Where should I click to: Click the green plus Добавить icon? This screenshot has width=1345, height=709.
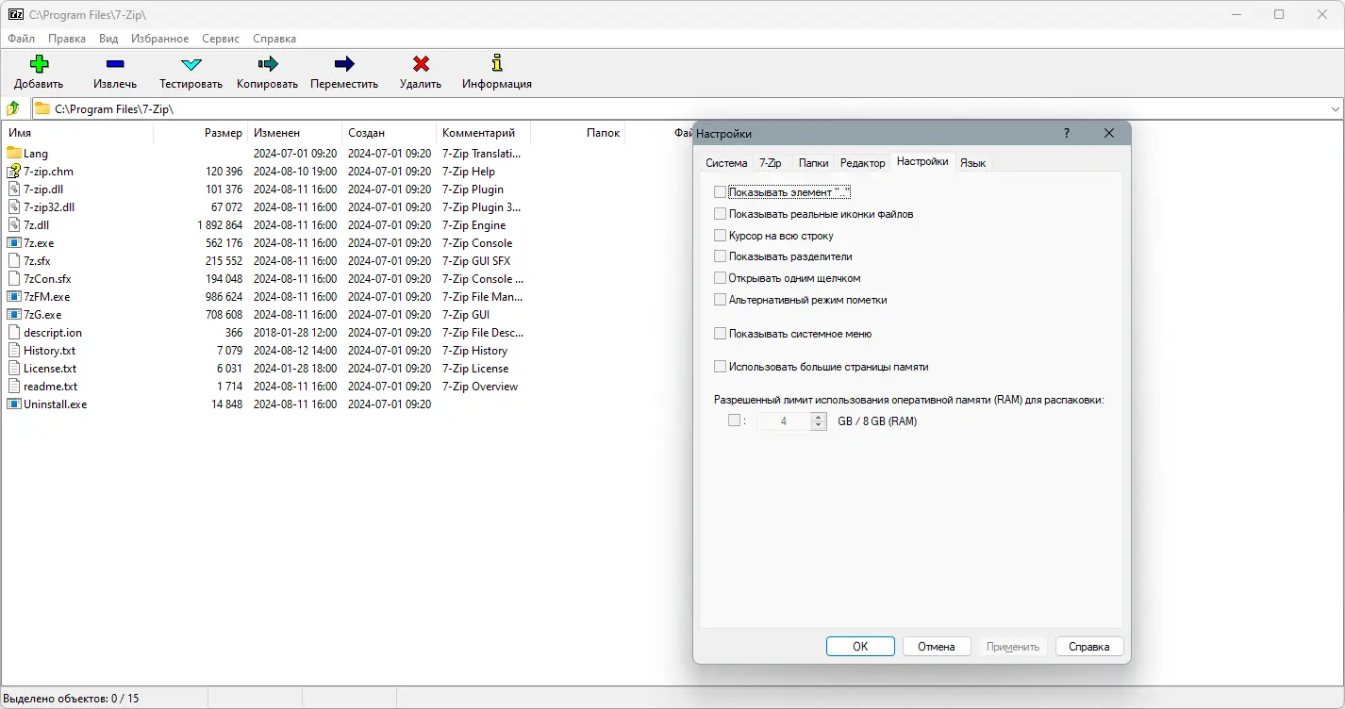[39, 64]
